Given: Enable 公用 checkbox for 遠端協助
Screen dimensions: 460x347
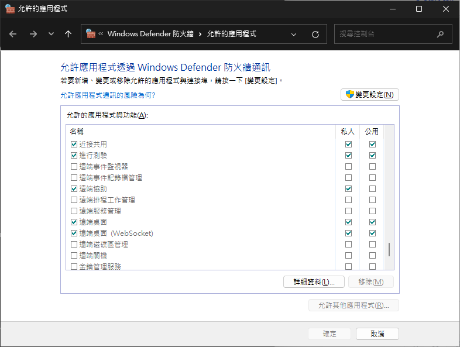Looking at the screenshot, I should 373,189.
